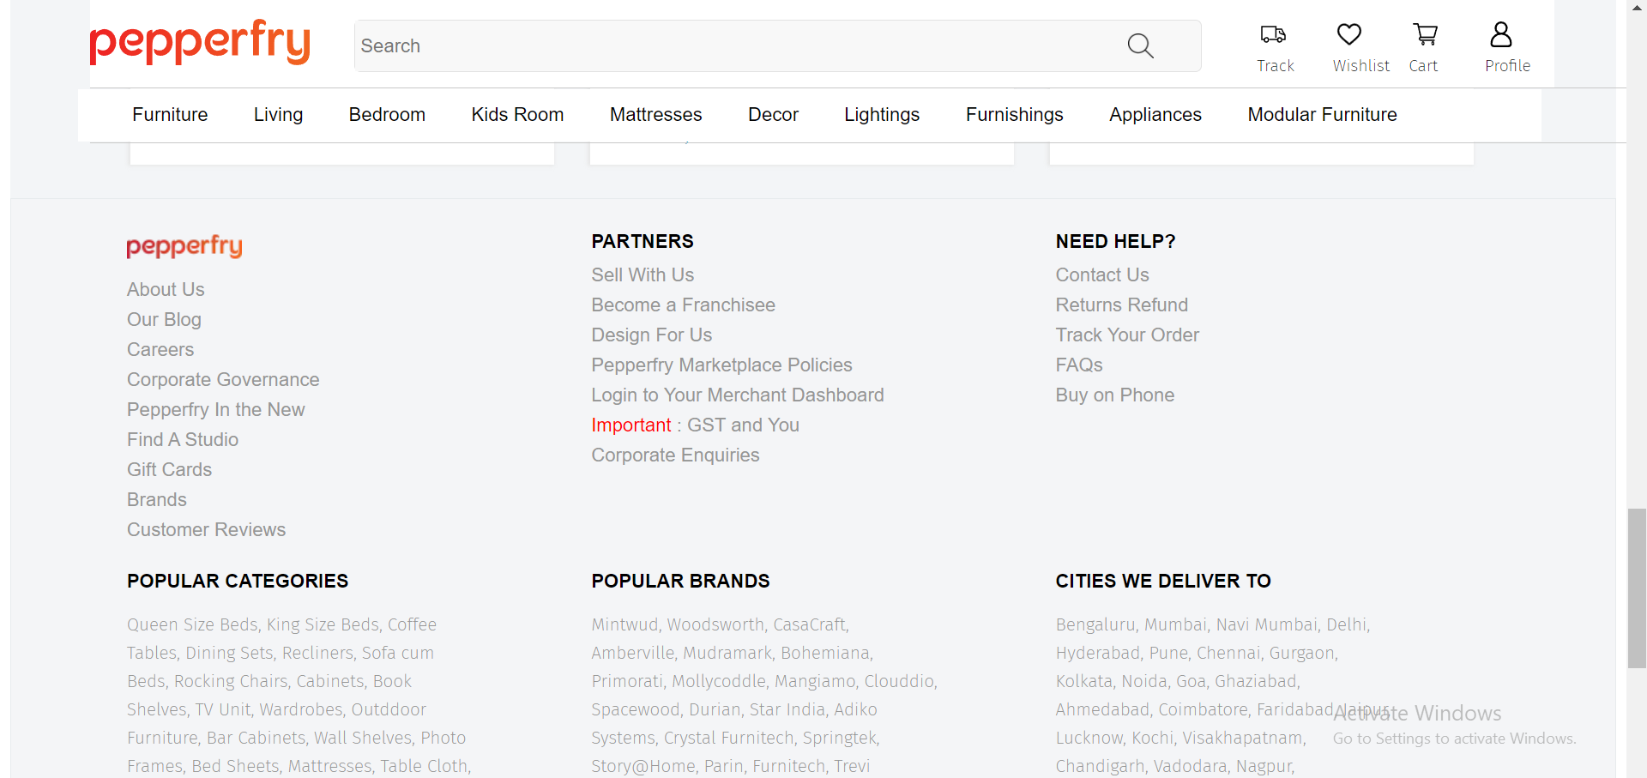Expand the Living category
The height and width of the screenshot is (778, 1647).
278,114
